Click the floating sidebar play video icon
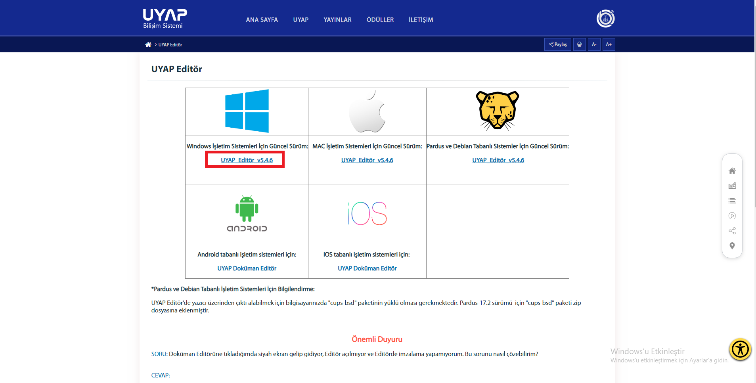Screen dimensions: 756x383 point(732,216)
